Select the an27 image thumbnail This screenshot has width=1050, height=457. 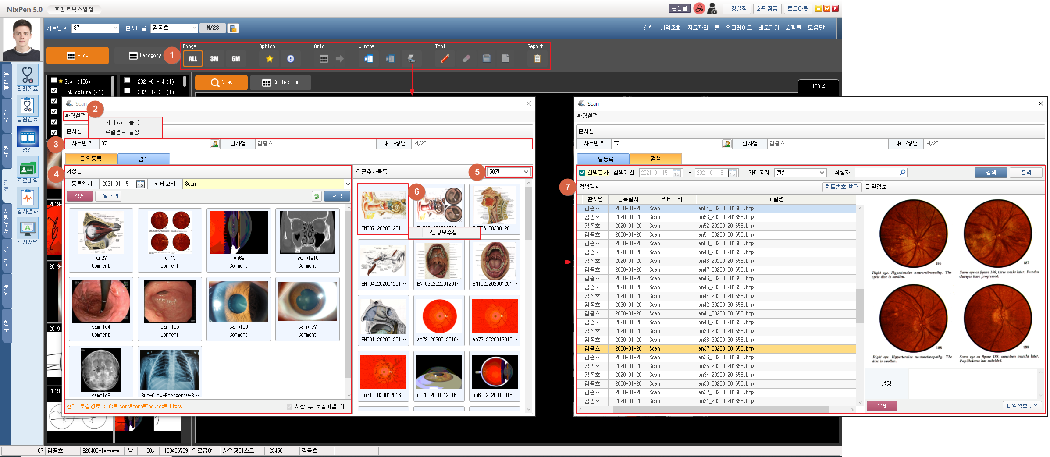click(x=101, y=237)
